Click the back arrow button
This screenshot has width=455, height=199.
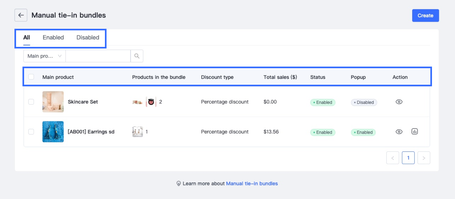(21, 15)
